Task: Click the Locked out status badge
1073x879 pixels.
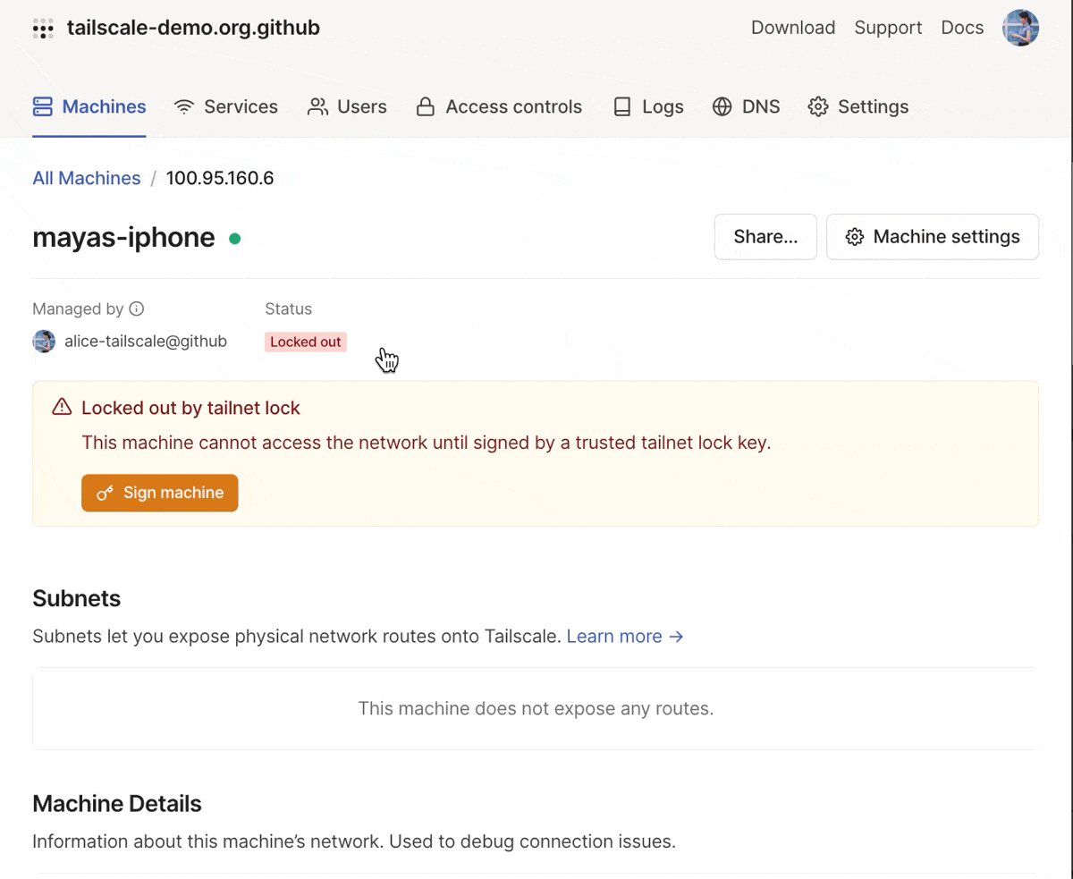Action: pos(306,342)
